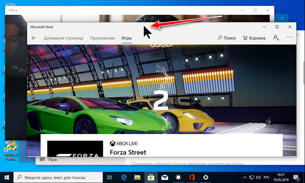The width and height of the screenshot is (305, 183).
Task: Minimize the Microsoft Store window
Action: tap(264, 27)
